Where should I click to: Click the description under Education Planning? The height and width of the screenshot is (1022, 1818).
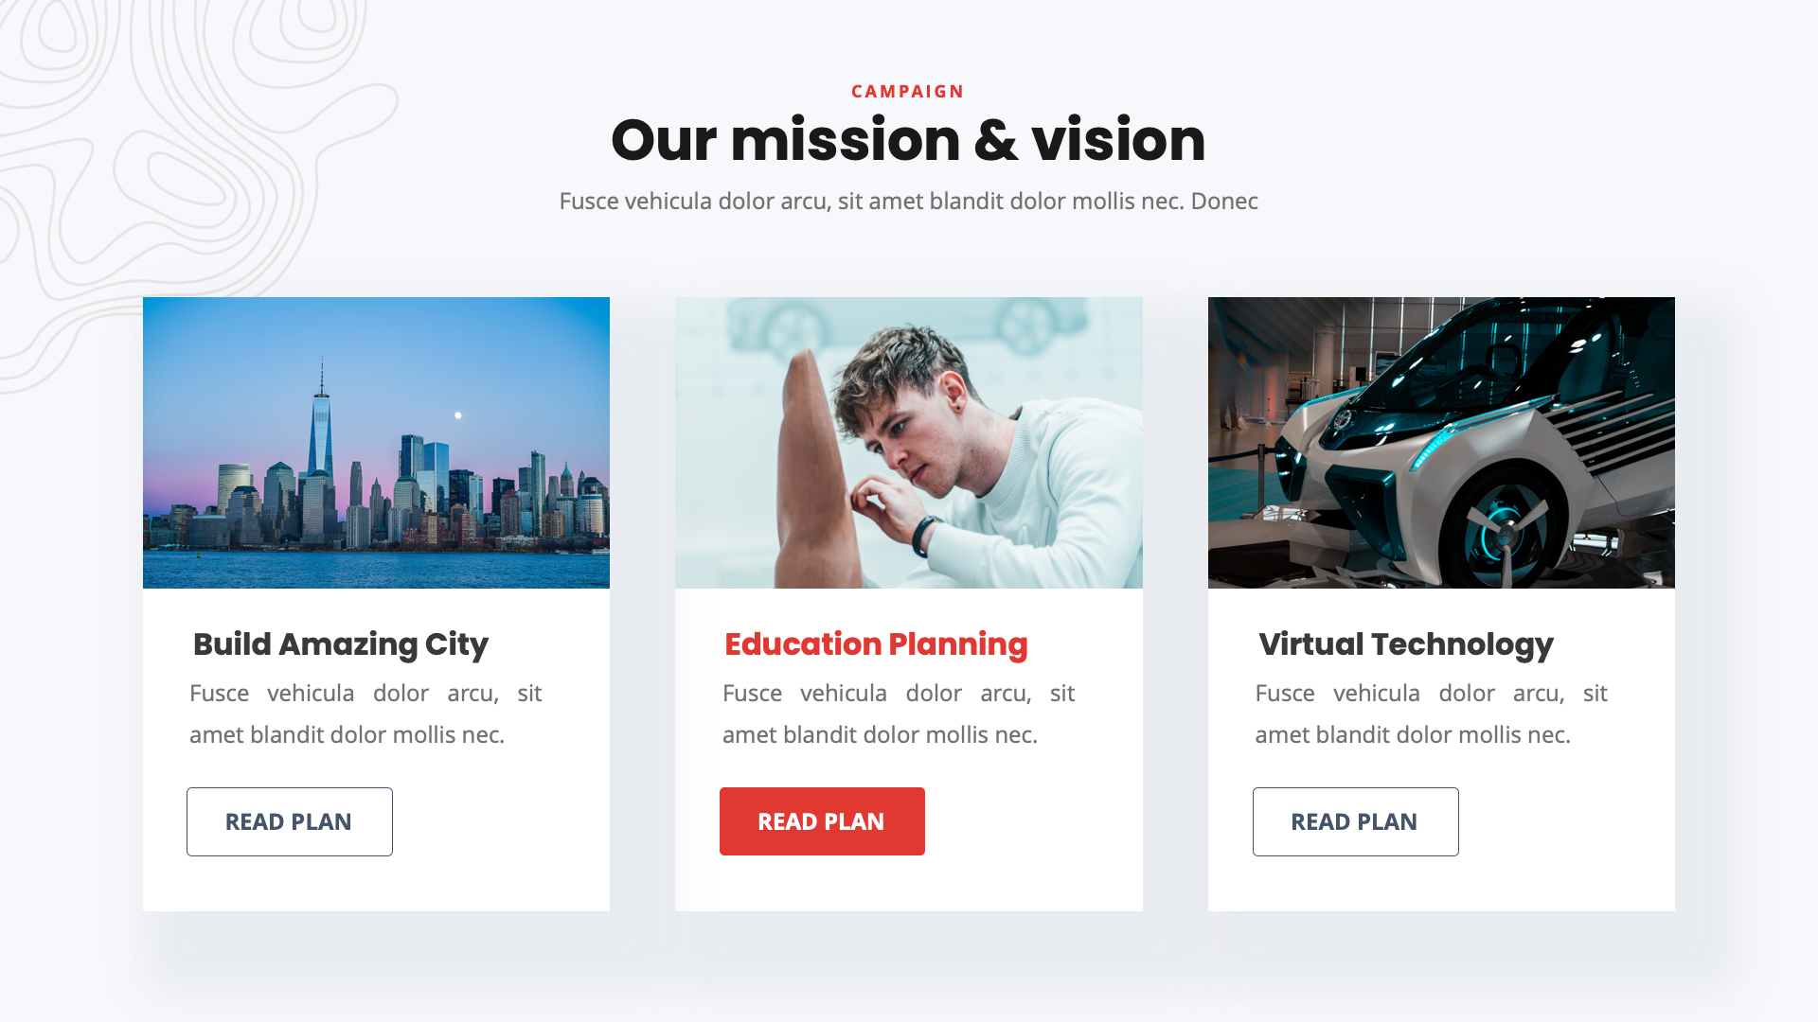tap(899, 714)
